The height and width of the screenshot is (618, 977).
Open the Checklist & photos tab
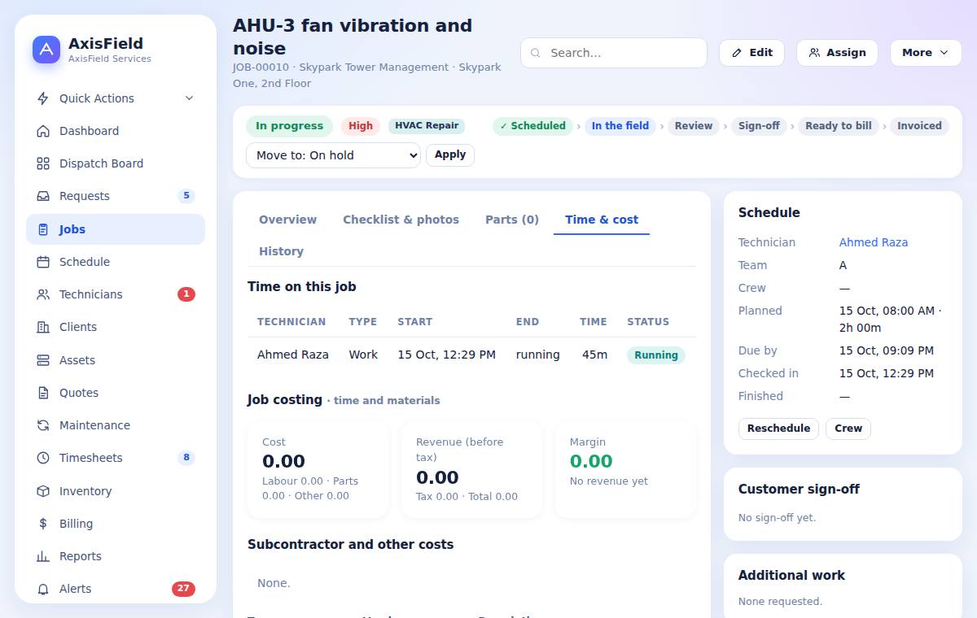click(x=401, y=220)
